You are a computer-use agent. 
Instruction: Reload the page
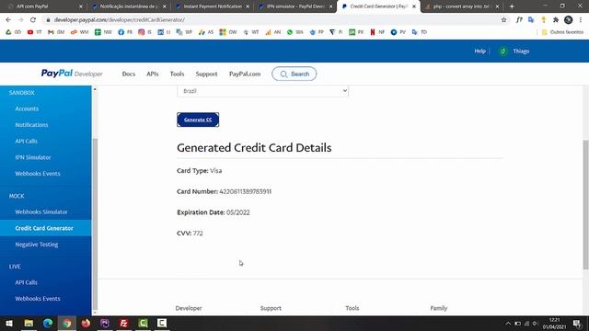click(x=33, y=20)
